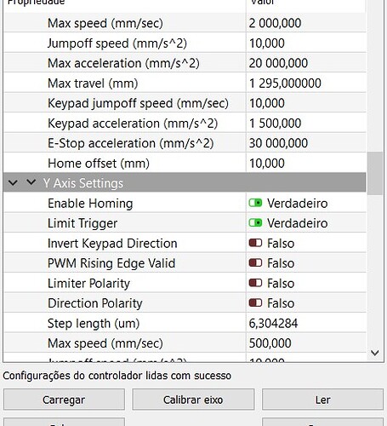
Task: Open the Calibrar eixo tool
Action: click(193, 400)
